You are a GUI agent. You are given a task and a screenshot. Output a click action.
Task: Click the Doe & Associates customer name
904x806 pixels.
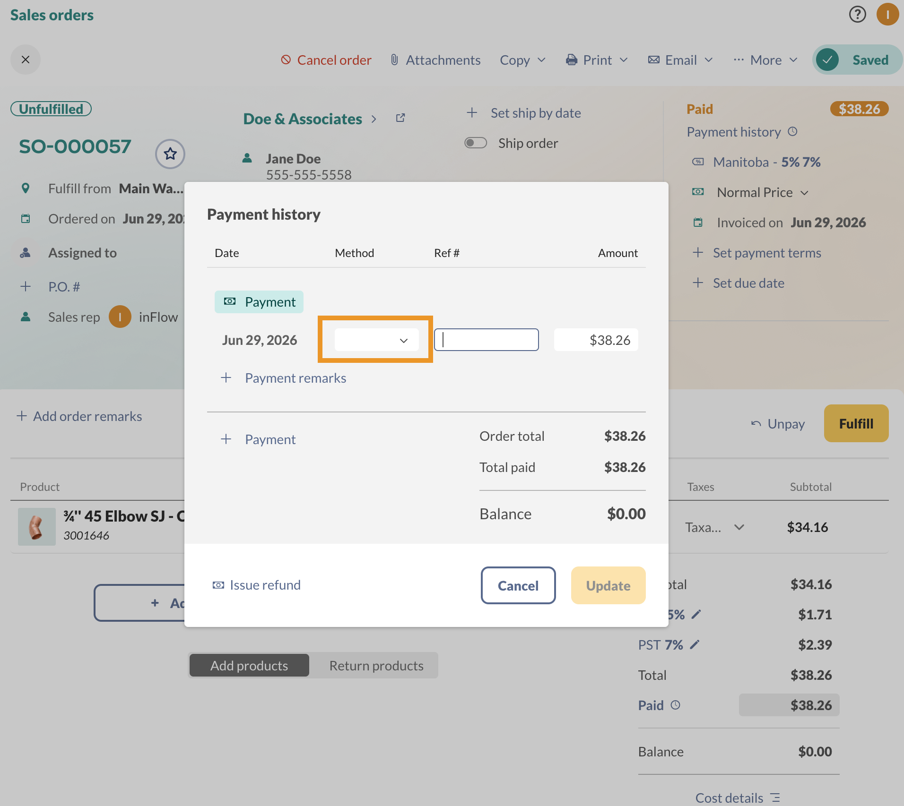pos(303,119)
